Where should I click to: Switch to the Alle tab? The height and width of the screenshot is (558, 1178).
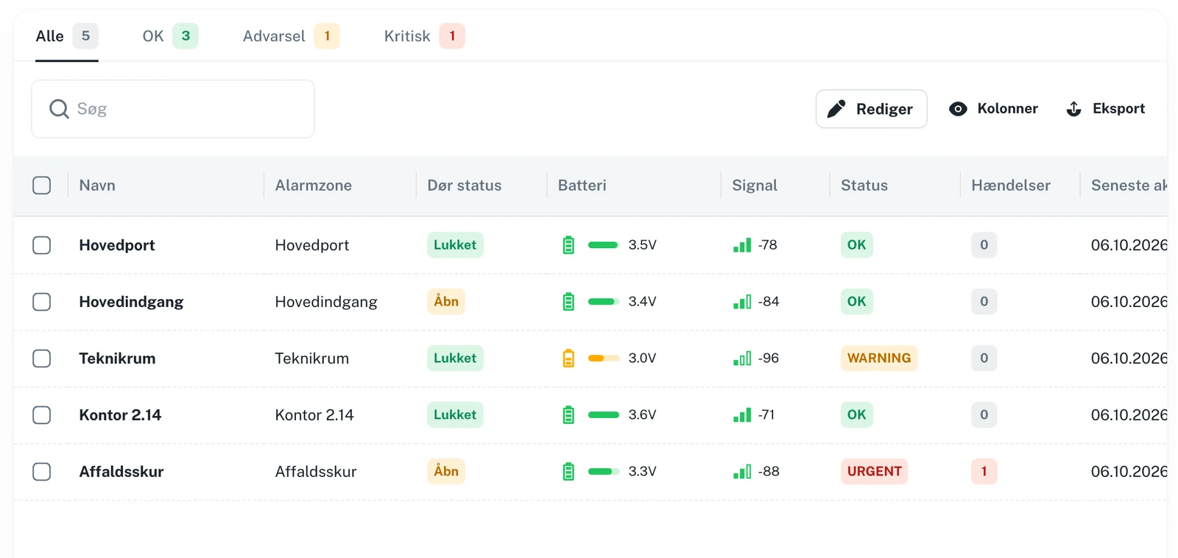coord(67,36)
